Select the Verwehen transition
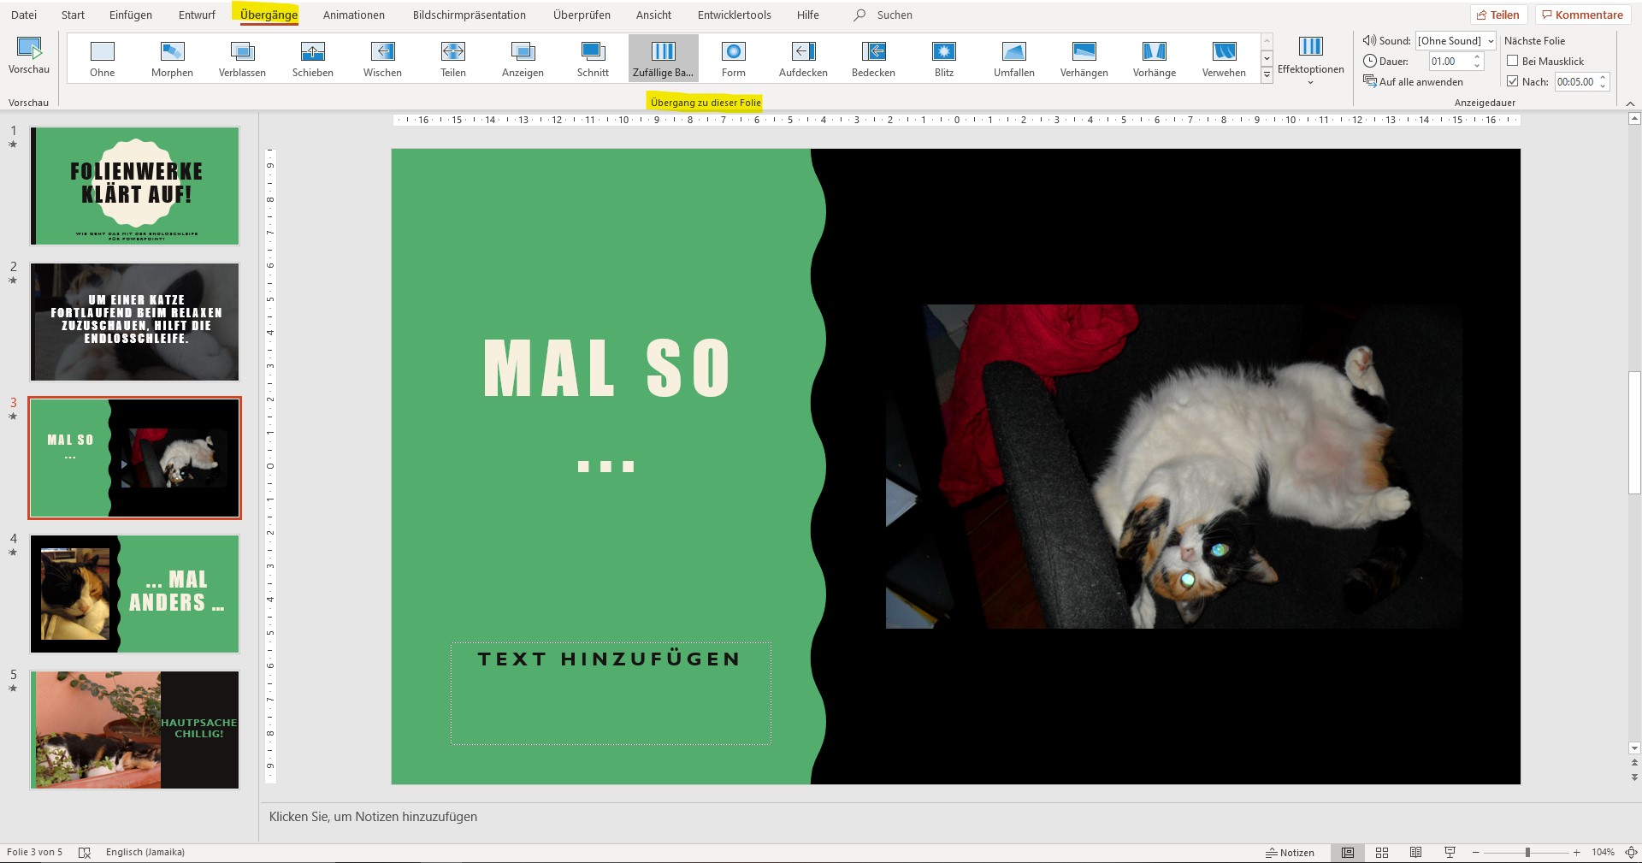 tap(1224, 58)
